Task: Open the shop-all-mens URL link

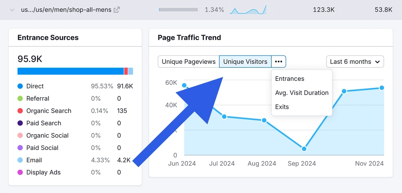Action: [66, 10]
